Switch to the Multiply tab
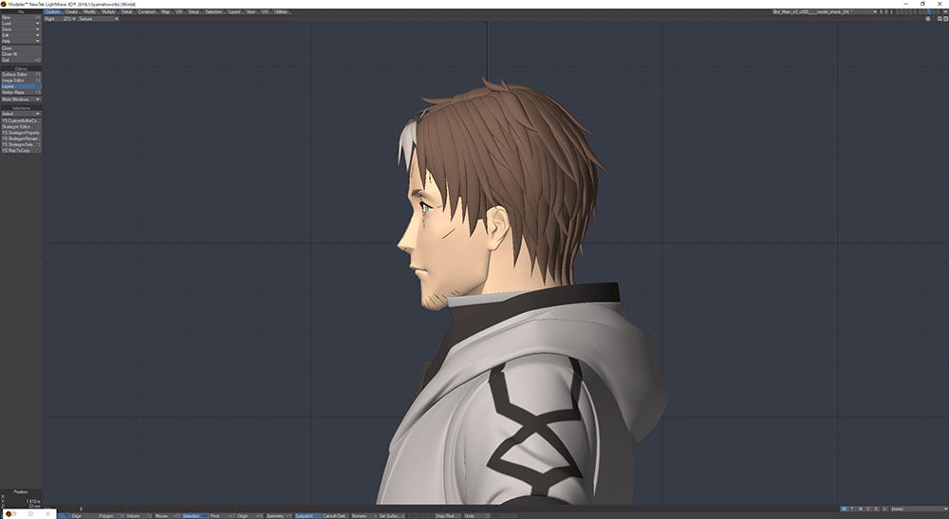 (108, 12)
